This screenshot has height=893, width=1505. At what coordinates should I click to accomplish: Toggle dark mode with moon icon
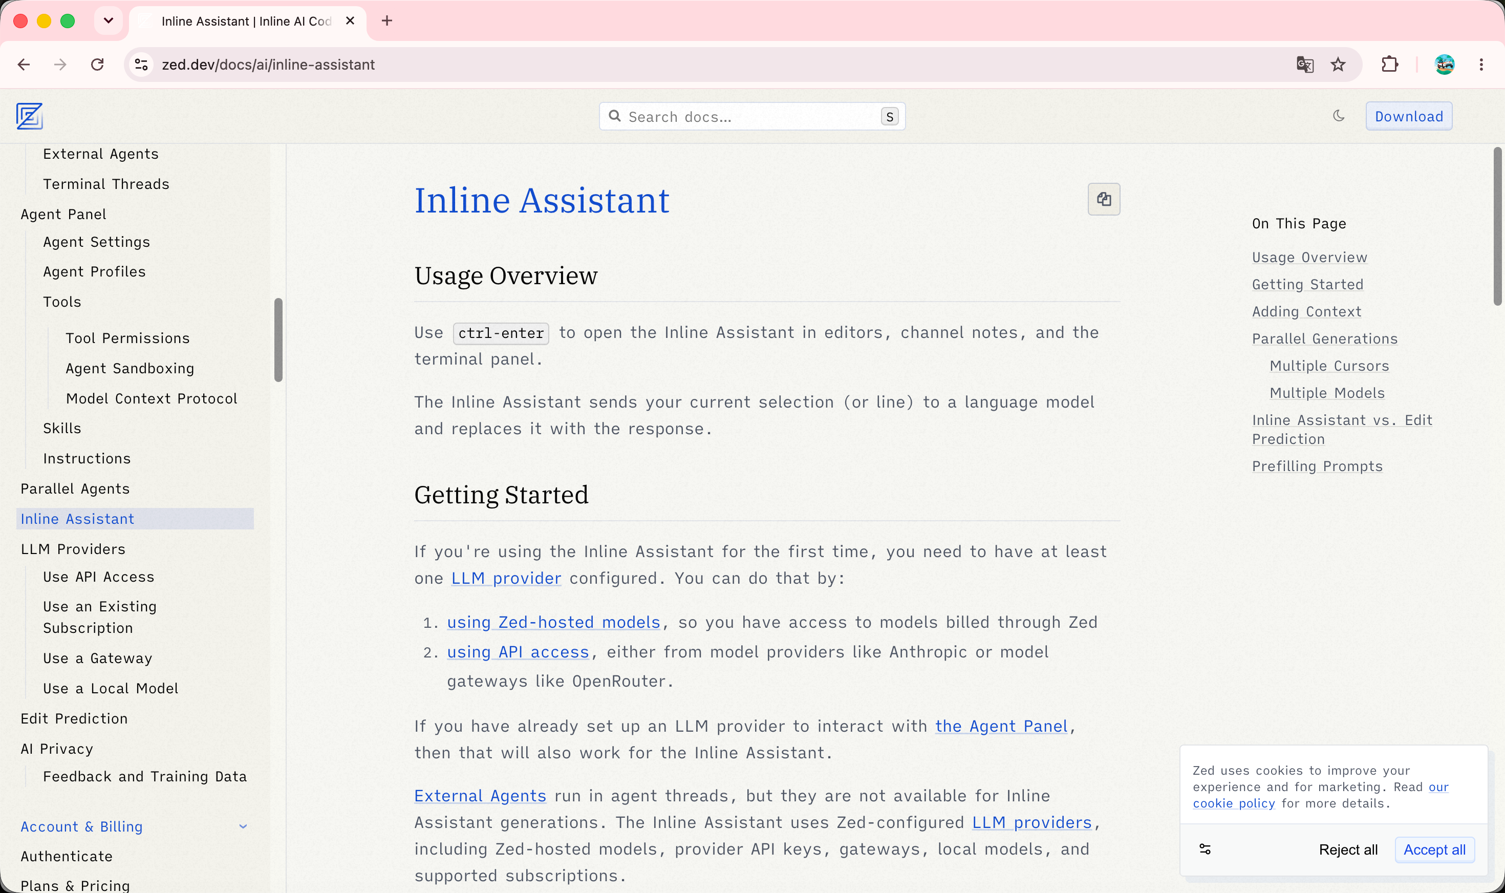pyautogui.click(x=1339, y=116)
